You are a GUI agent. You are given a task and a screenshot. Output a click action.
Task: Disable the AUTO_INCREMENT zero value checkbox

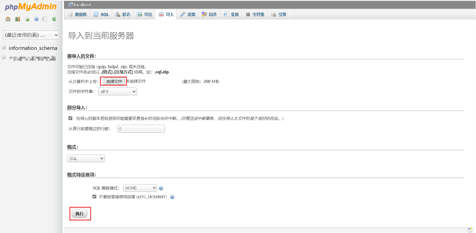(x=94, y=197)
